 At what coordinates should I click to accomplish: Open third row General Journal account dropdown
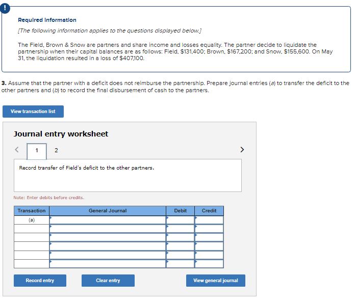pos(108,237)
